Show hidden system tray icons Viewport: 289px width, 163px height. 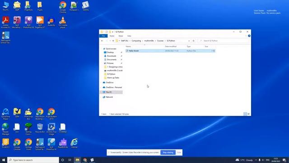pos(256,160)
